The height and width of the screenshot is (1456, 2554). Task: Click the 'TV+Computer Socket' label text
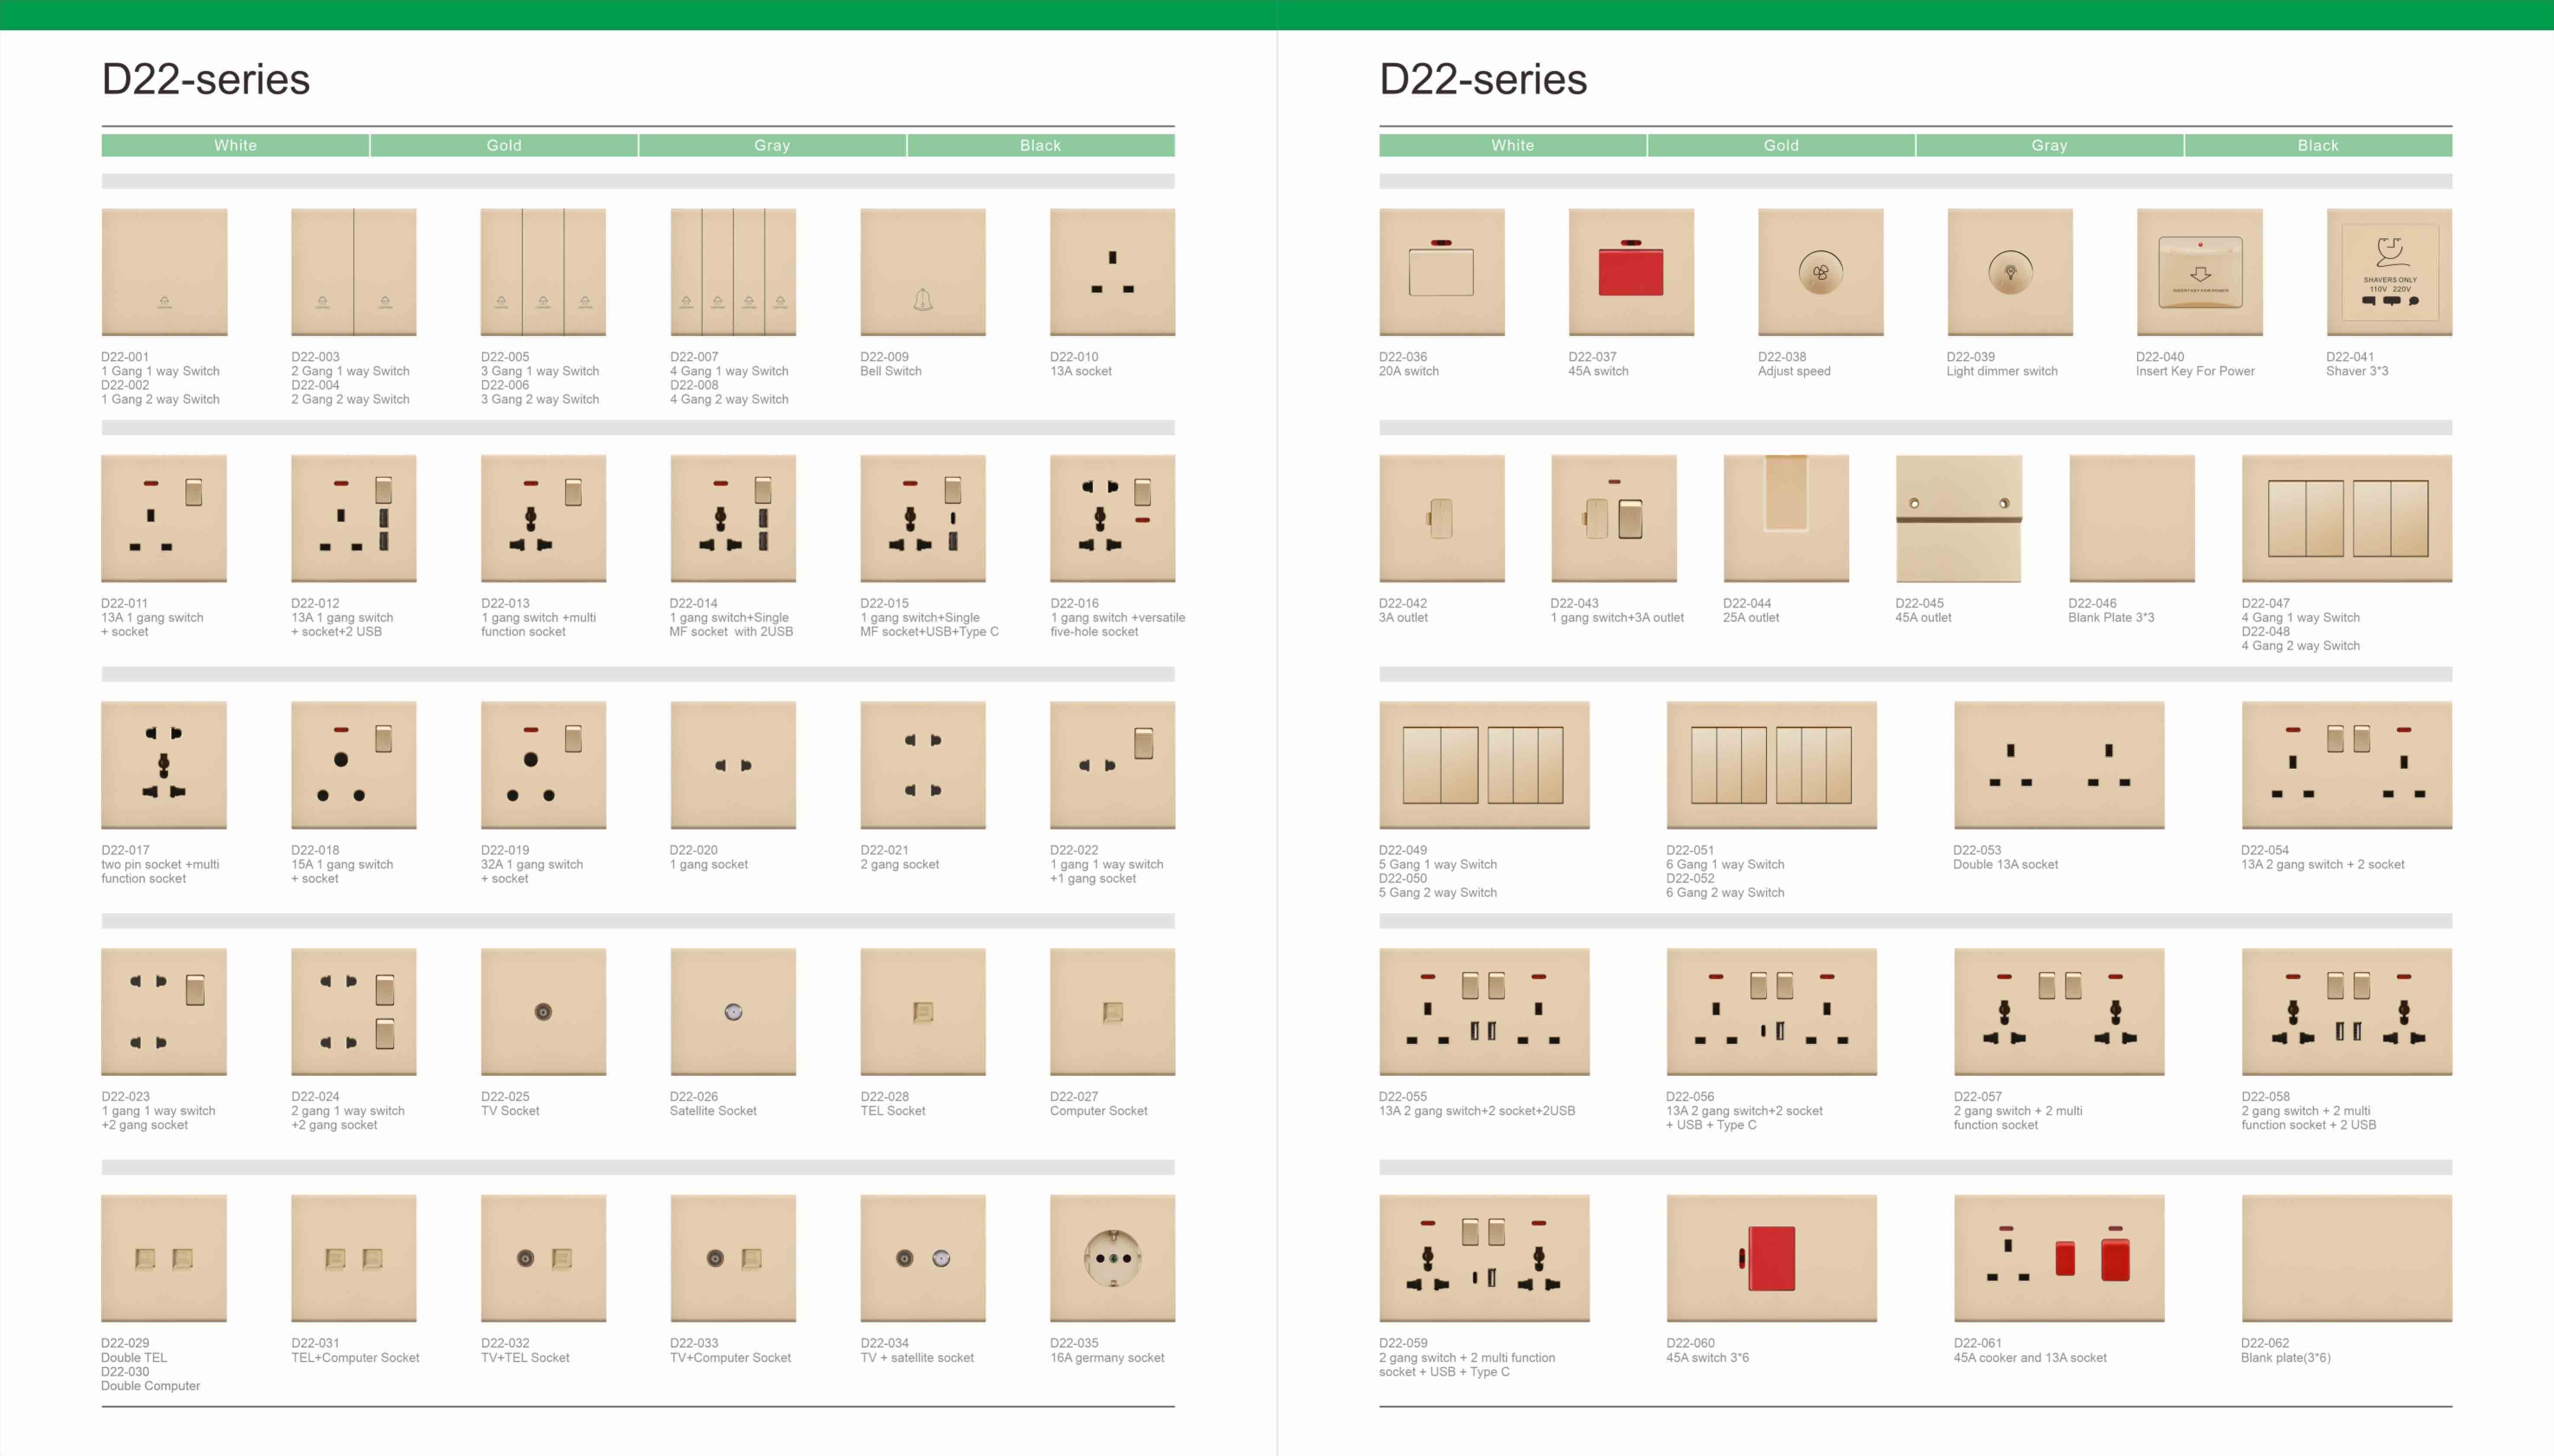click(x=730, y=1357)
